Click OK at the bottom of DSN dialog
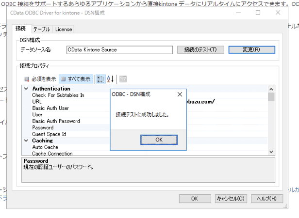Viewport: 299px width, 218px height. (195, 199)
